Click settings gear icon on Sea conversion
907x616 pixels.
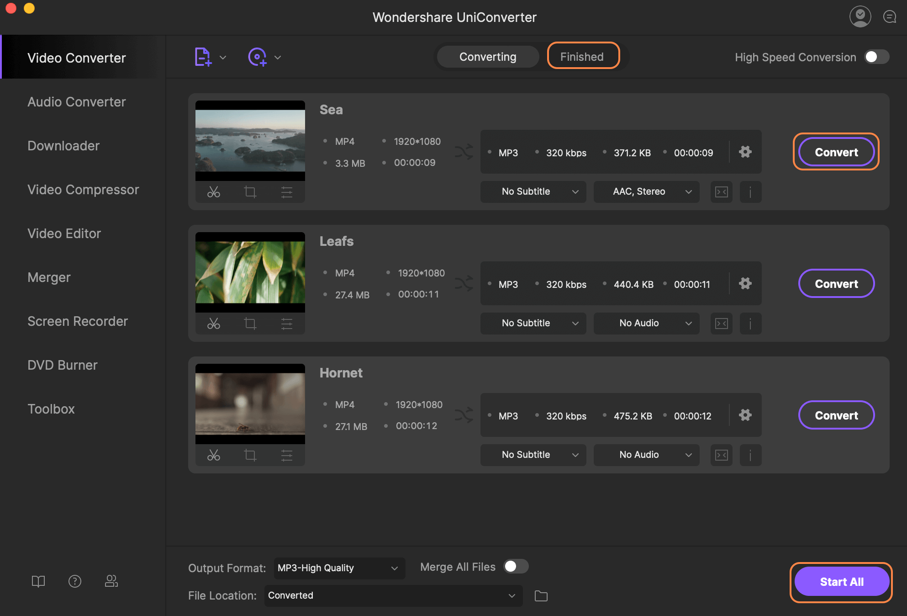tap(744, 151)
